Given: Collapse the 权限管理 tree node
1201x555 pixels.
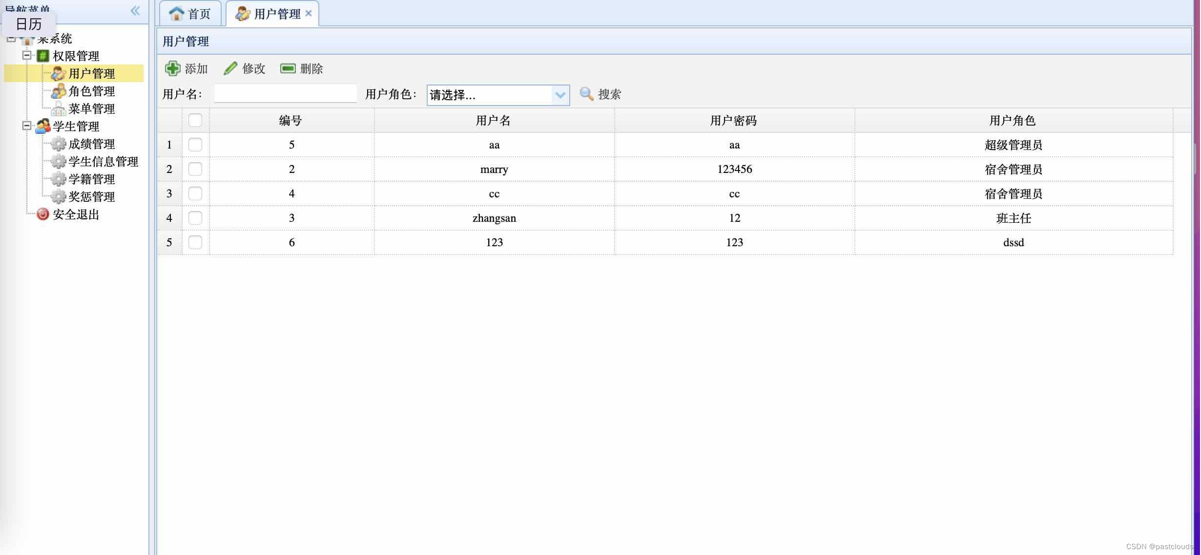Looking at the screenshot, I should pos(27,55).
